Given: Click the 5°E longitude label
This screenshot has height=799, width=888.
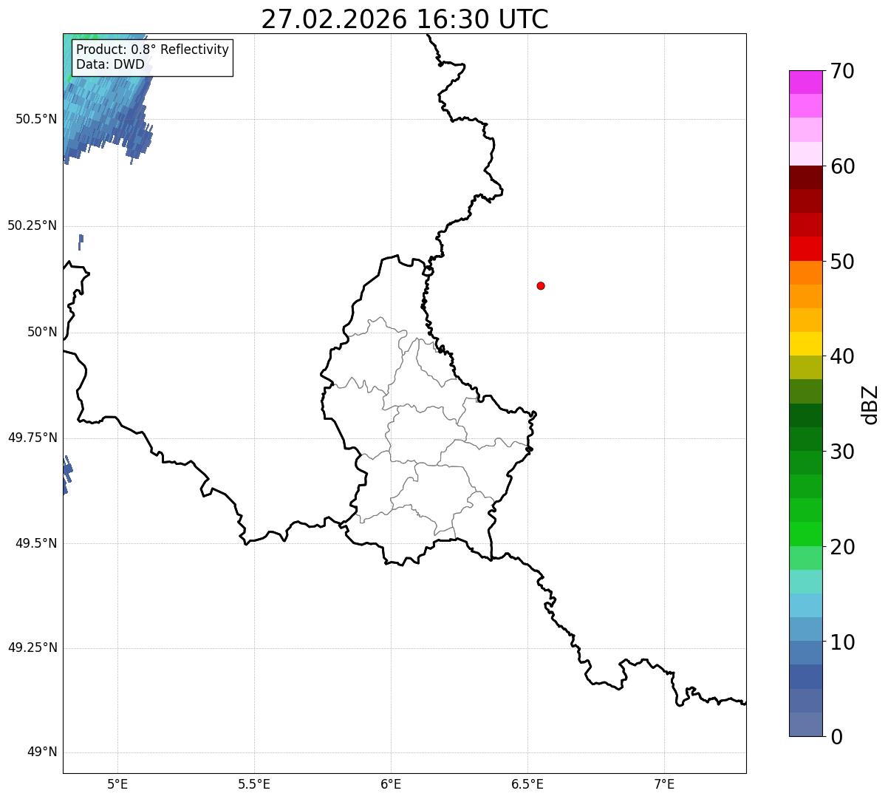Looking at the screenshot, I should coord(117,784).
